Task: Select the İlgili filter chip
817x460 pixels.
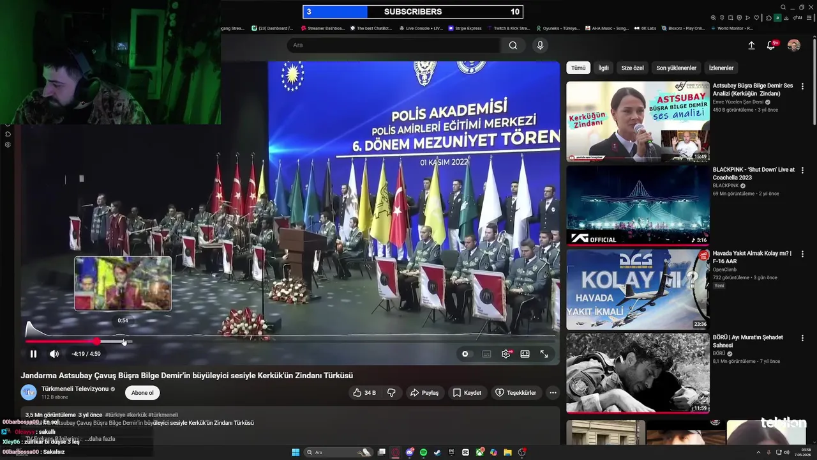Action: (x=603, y=68)
